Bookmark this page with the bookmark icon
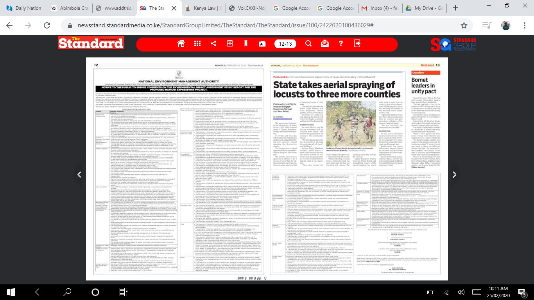This screenshot has width=534, height=300. click(x=246, y=43)
